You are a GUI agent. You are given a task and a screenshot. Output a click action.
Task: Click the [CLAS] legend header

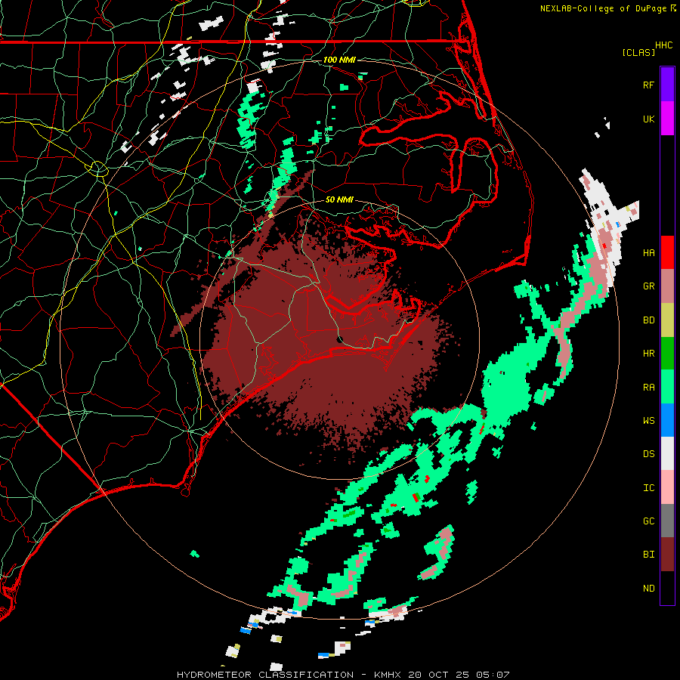[x=638, y=52]
